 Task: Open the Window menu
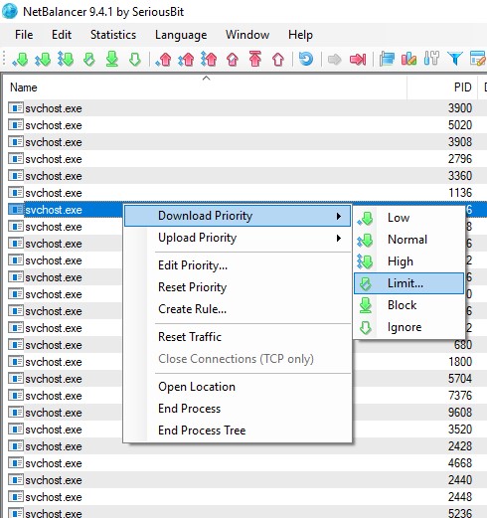pyautogui.click(x=247, y=35)
